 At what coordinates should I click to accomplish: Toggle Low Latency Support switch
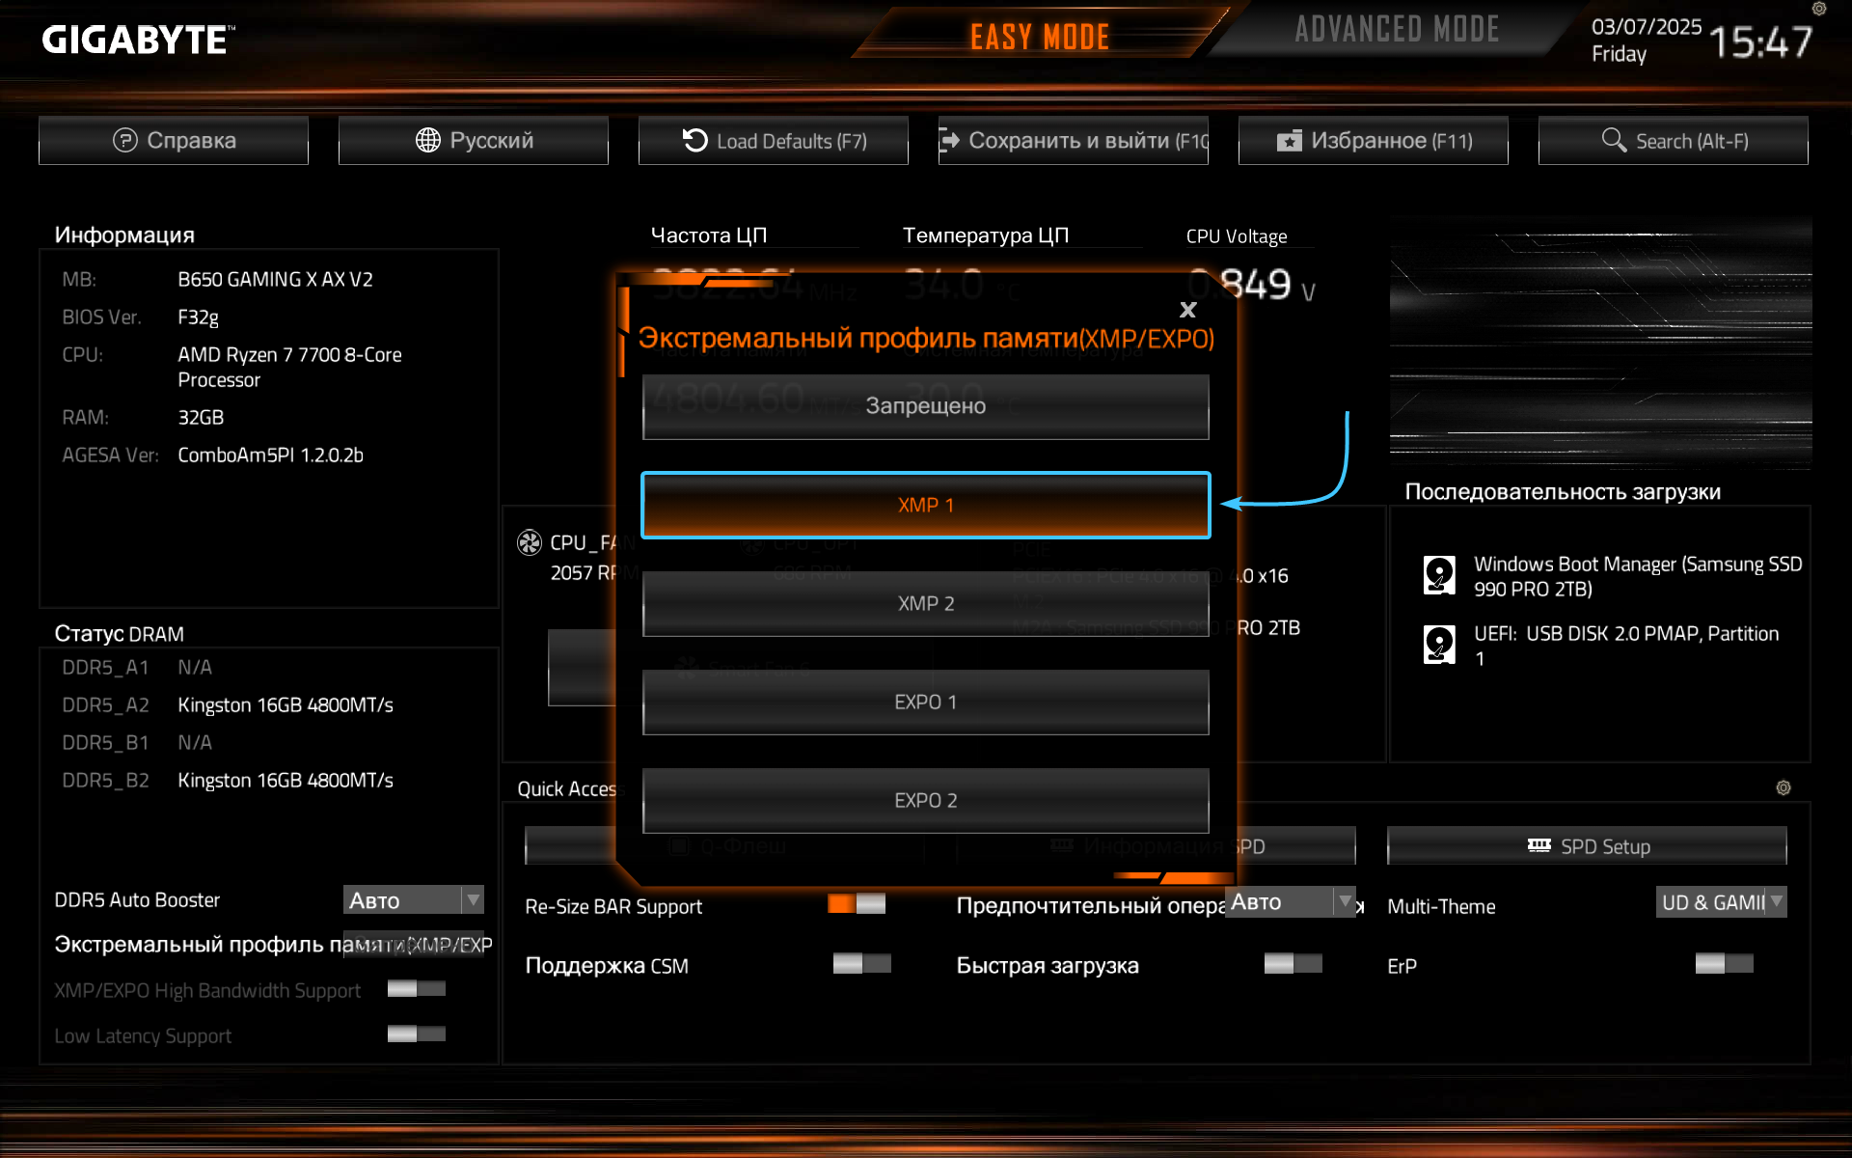pyautogui.click(x=417, y=1034)
